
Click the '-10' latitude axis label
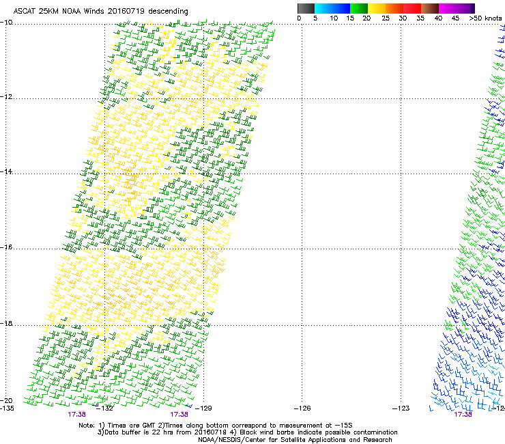click(6, 23)
